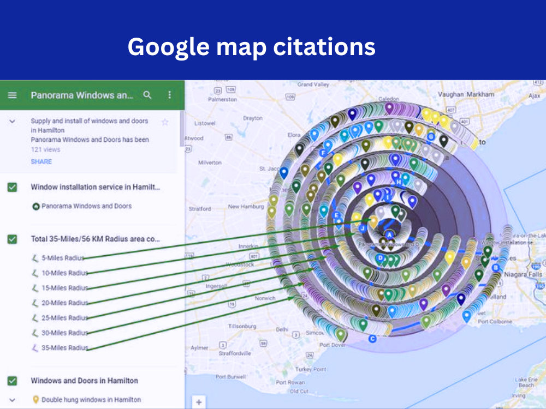
Task: Click the blue marker labeled H on the map
Action: 399,182
